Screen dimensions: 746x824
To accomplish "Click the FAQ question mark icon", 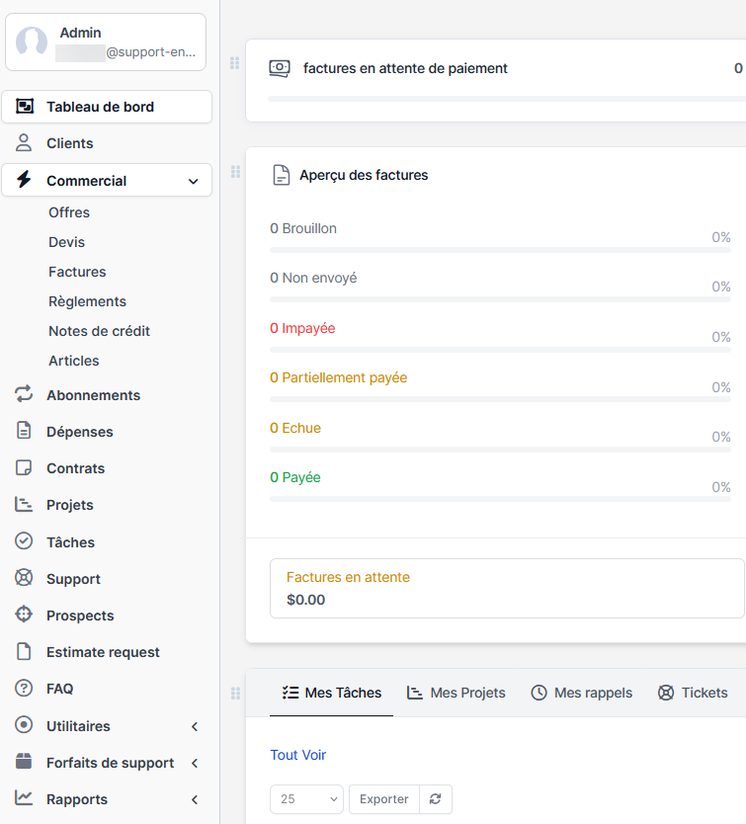I will tap(24, 688).
